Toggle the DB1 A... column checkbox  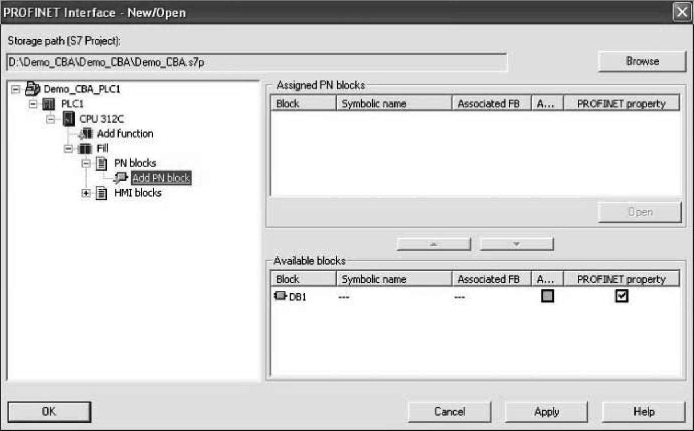point(548,296)
